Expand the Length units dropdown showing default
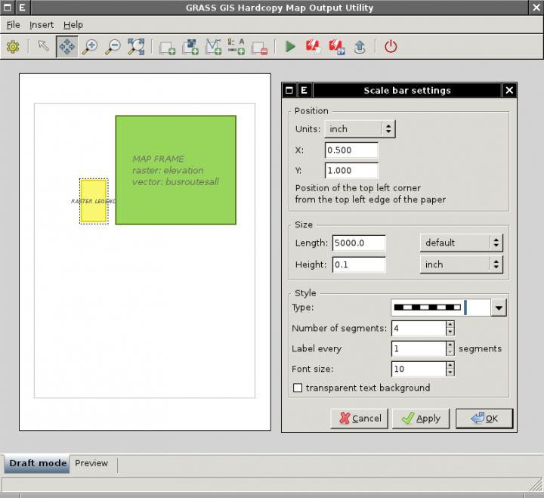The height and width of the screenshot is (498, 544). coord(461,243)
